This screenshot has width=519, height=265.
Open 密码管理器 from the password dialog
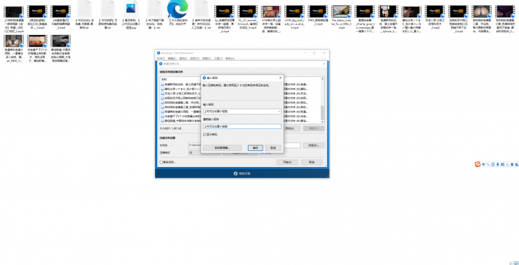coord(223,147)
